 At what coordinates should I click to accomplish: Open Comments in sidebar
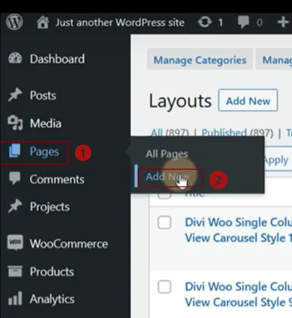[x=57, y=180]
